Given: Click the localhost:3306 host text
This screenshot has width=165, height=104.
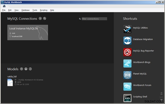Looking at the screenshot, I should pos(17,36).
